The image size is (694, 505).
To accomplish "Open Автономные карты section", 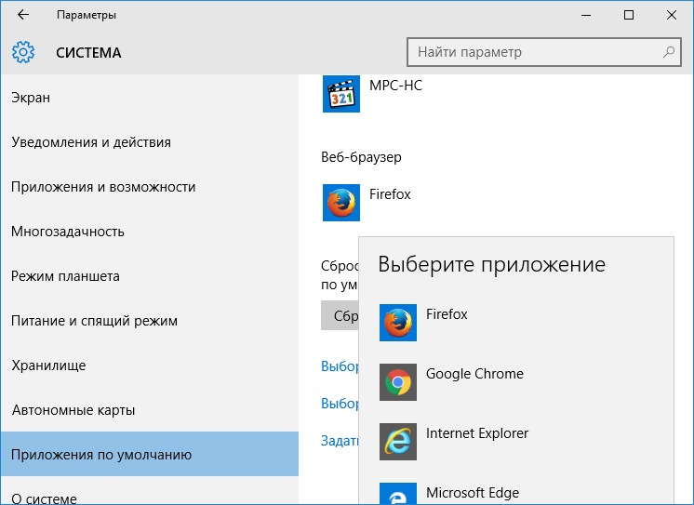I will tap(150, 410).
